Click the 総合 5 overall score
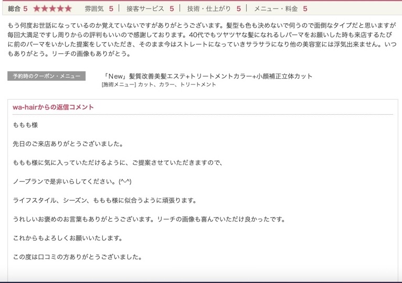 [x=17, y=9]
